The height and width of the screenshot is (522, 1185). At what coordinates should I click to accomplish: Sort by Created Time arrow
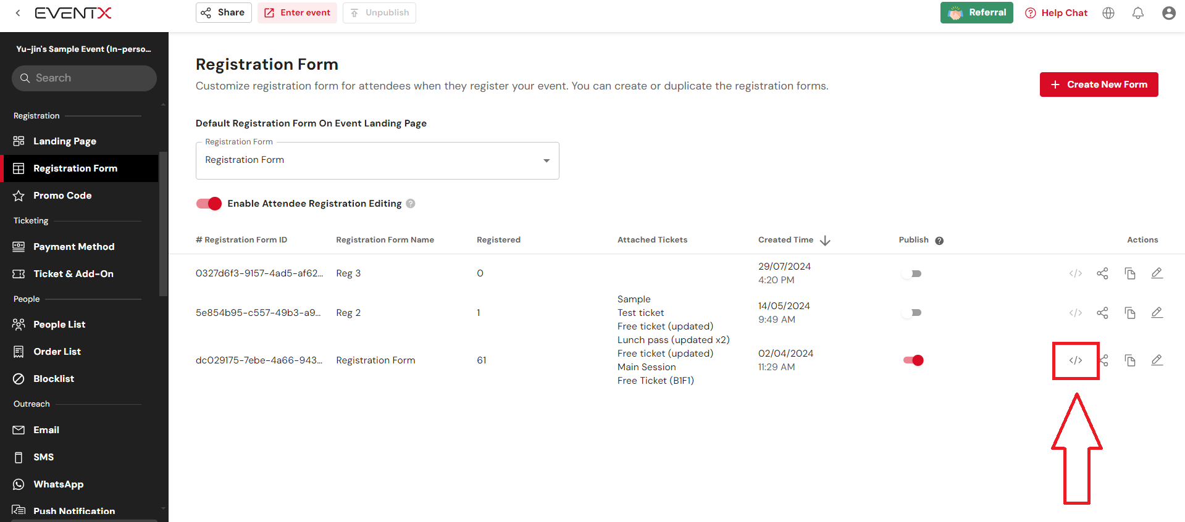coord(825,241)
